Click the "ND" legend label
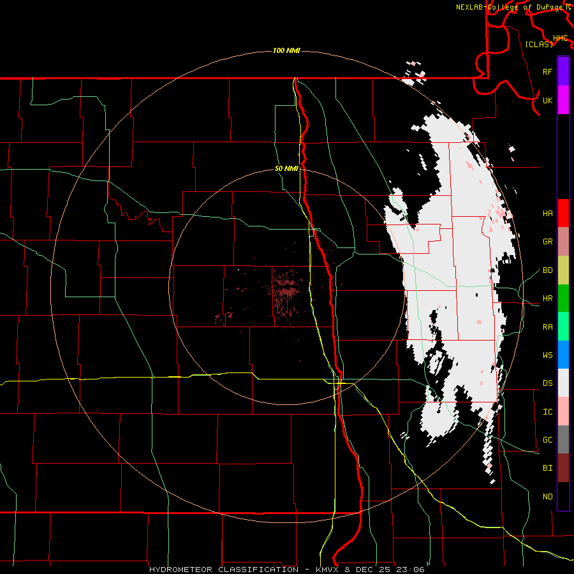Screen dimensions: 574x574 coord(547,497)
